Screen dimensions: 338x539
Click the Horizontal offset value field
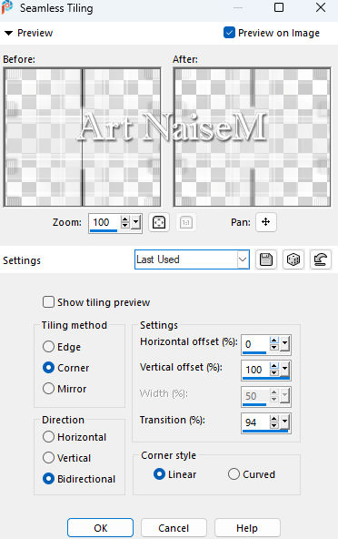click(255, 344)
